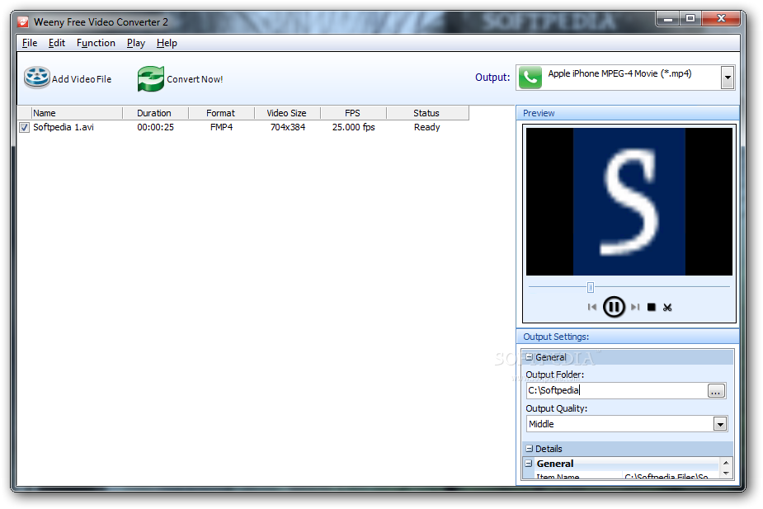Viewport: 763px width, 509px height.
Task: Open the Play menu
Action: (x=136, y=43)
